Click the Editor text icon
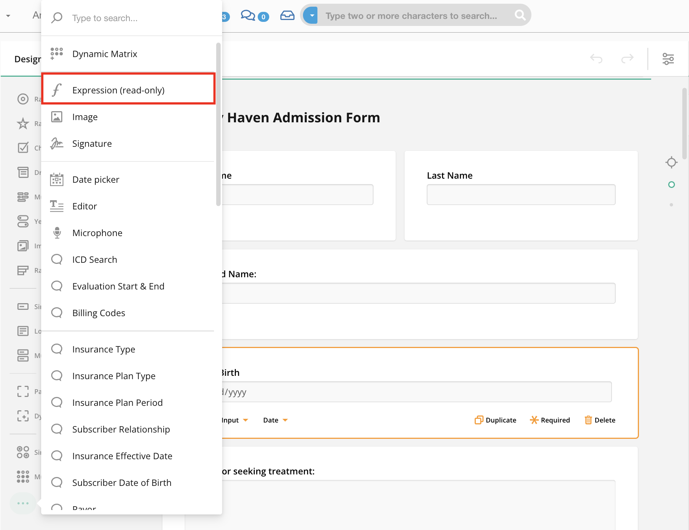Screen dimensions: 689x530 click(x=57, y=206)
